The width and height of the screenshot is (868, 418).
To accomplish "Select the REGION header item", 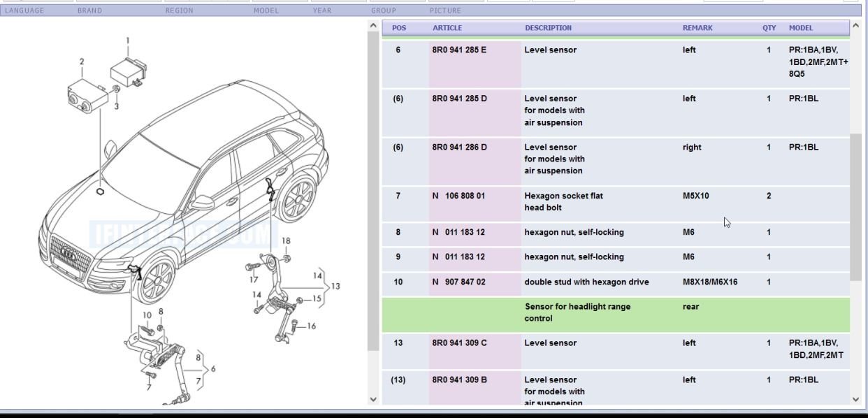I will pos(178,10).
